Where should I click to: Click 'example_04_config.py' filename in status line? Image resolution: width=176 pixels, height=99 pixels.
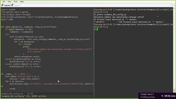[12, 94]
